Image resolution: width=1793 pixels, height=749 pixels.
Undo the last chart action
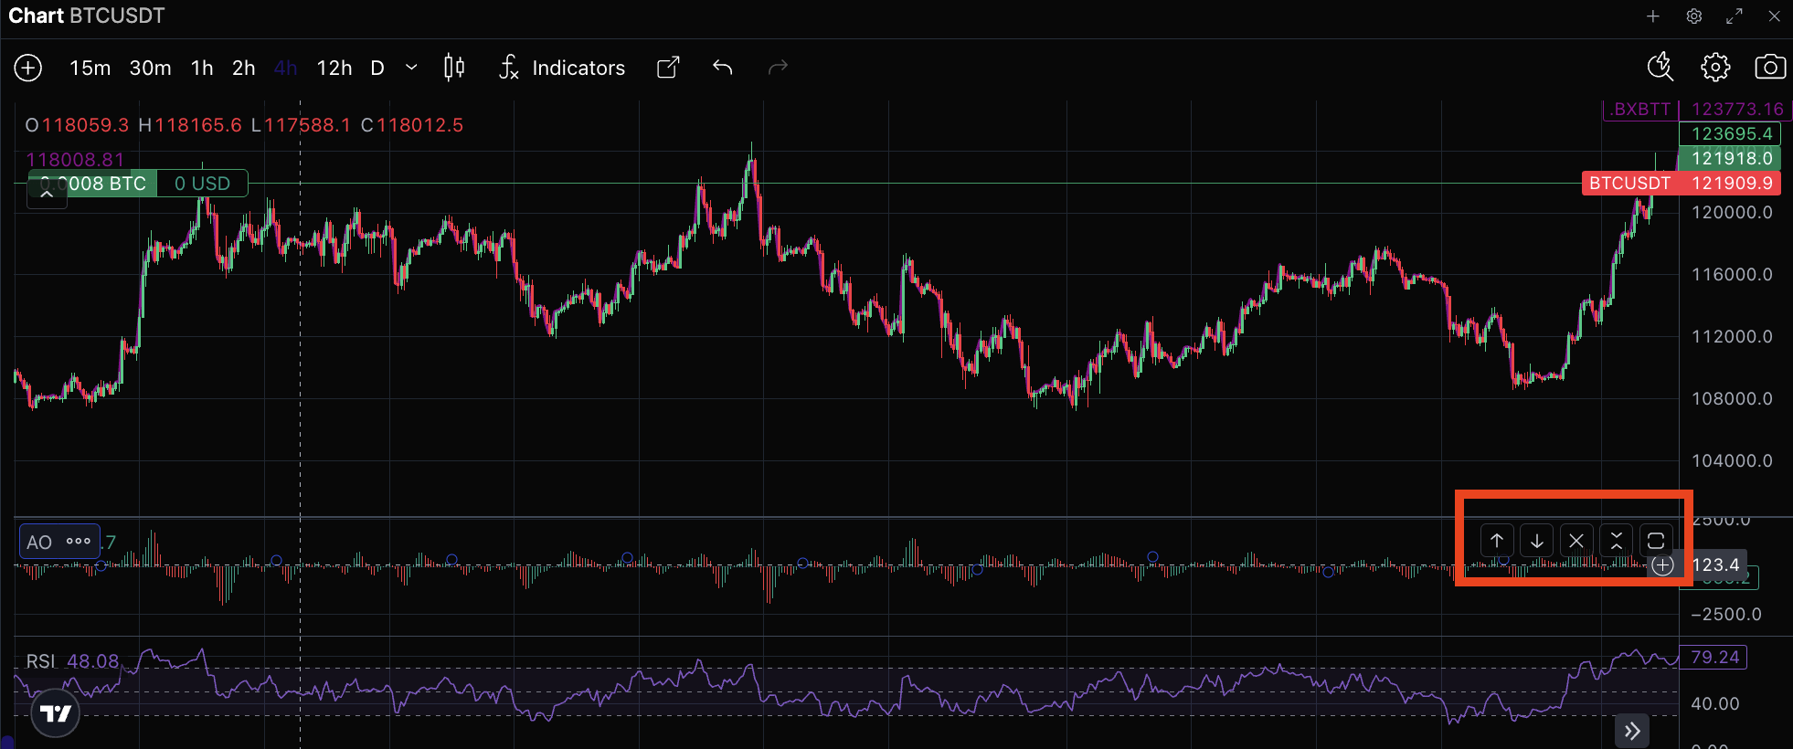722,68
